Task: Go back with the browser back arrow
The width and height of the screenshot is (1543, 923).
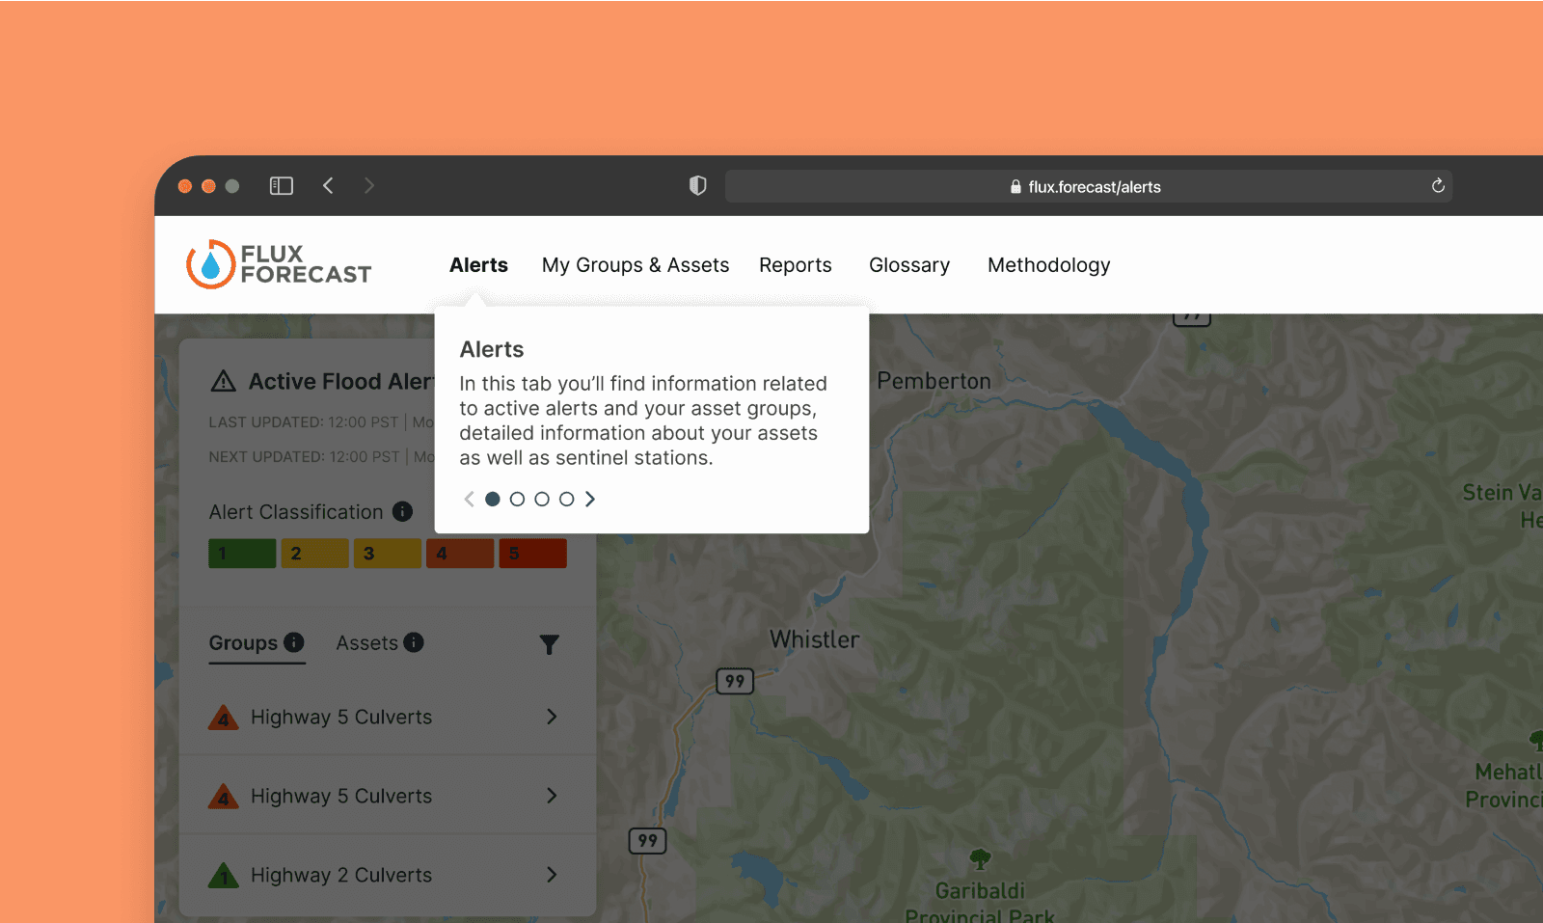Action: click(x=328, y=186)
